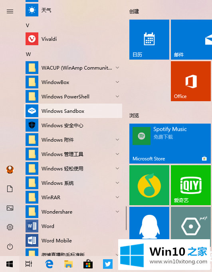
Task: Open the QQ penguin tile
Action: tap(149, 223)
